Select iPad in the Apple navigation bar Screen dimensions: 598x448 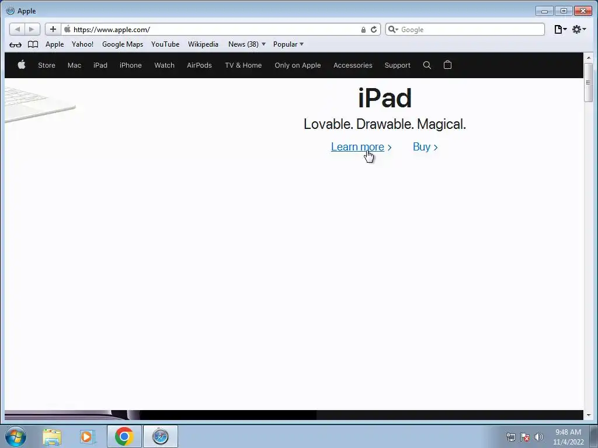[100, 65]
